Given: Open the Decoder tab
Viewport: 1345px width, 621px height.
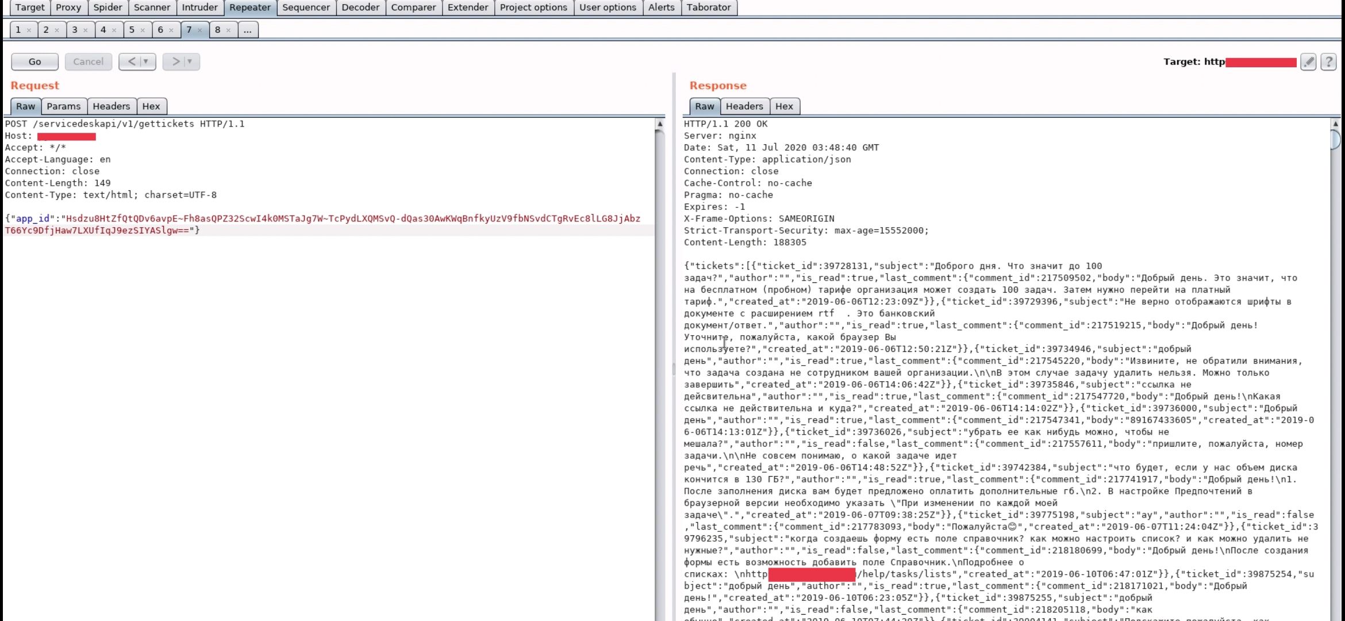Looking at the screenshot, I should pos(360,7).
